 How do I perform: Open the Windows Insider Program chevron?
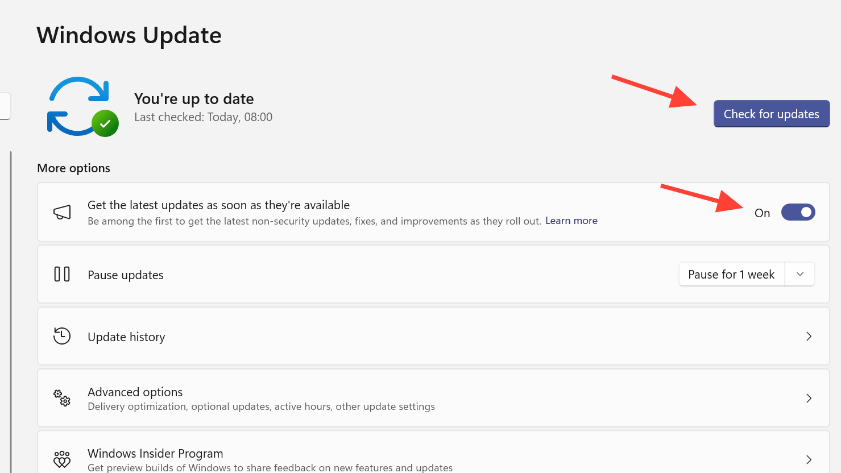tap(809, 459)
